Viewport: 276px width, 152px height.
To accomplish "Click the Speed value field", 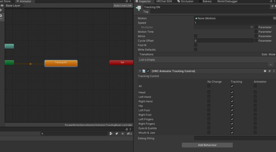I will (x=235, y=23).
